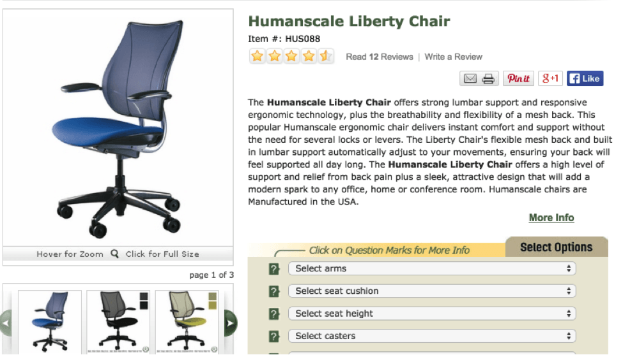Select the black chair thumbnail

click(118, 322)
